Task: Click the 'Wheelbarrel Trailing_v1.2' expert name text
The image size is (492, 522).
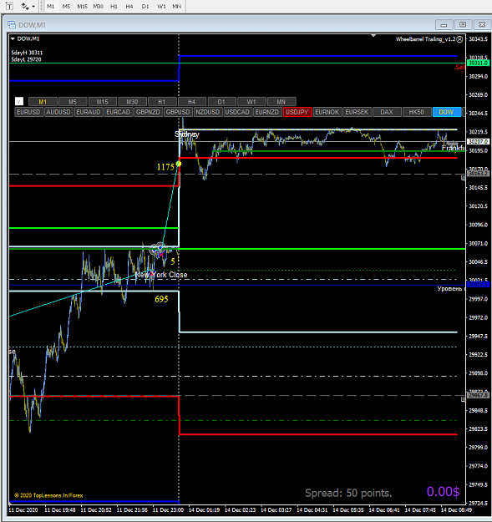Action: [425, 39]
